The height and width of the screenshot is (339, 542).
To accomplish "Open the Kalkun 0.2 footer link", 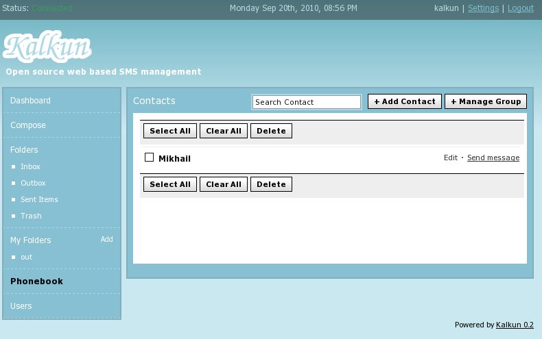I will (x=515, y=325).
